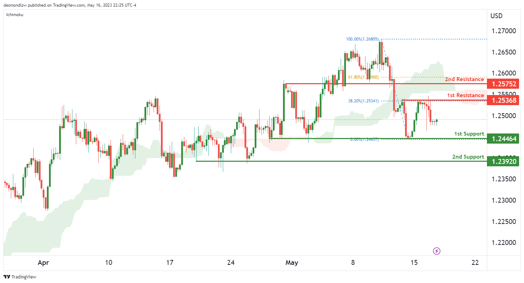The width and height of the screenshot is (524, 283).
Task: Select the green 1.24464 price label
Action: click(x=504, y=139)
